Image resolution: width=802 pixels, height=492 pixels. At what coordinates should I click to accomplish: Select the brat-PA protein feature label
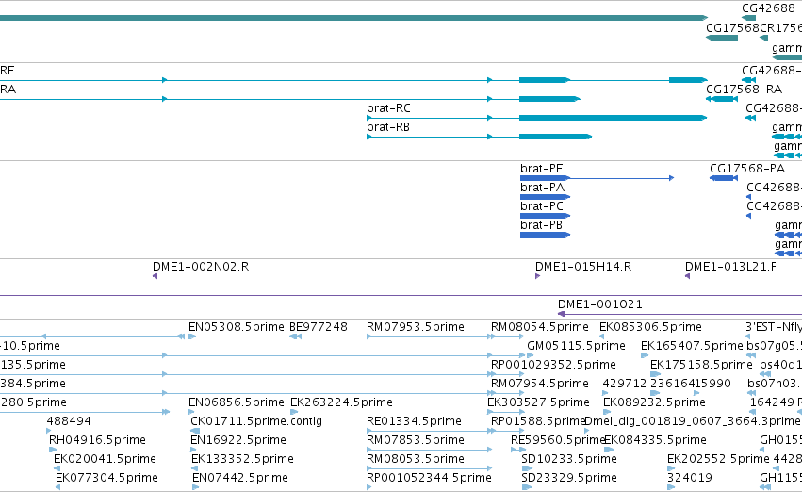click(x=542, y=188)
